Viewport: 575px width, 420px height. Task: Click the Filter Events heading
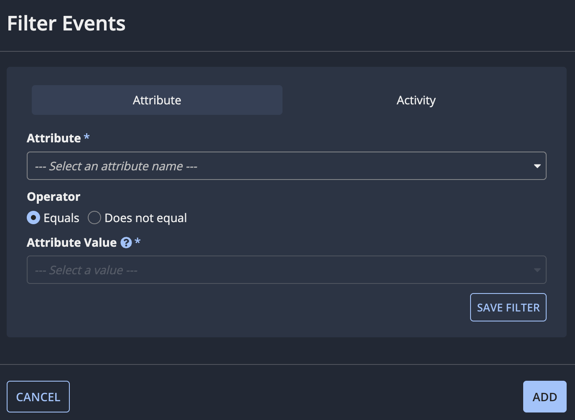pos(66,23)
